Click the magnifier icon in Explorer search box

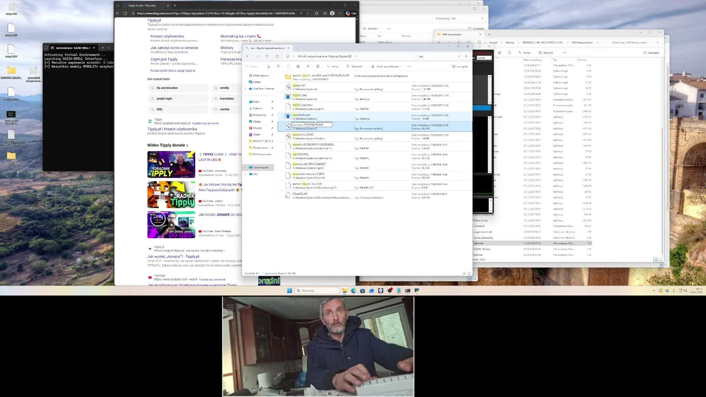[x=466, y=56]
